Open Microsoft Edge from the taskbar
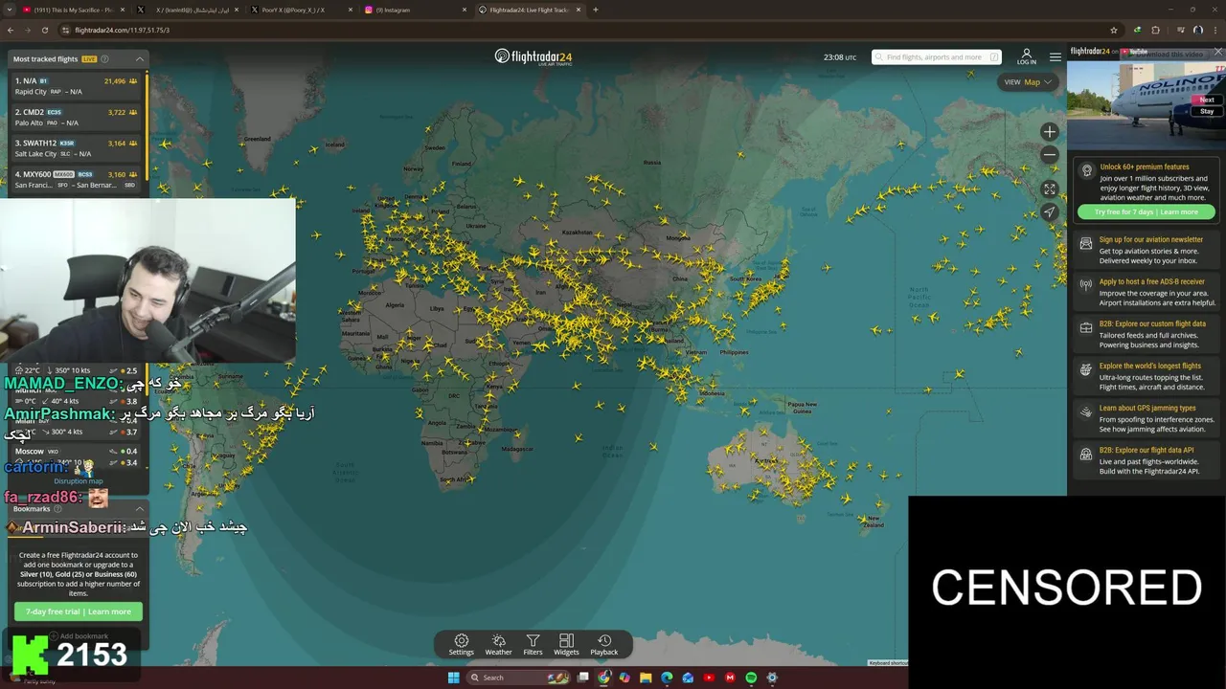The height and width of the screenshot is (689, 1226). coord(667,678)
